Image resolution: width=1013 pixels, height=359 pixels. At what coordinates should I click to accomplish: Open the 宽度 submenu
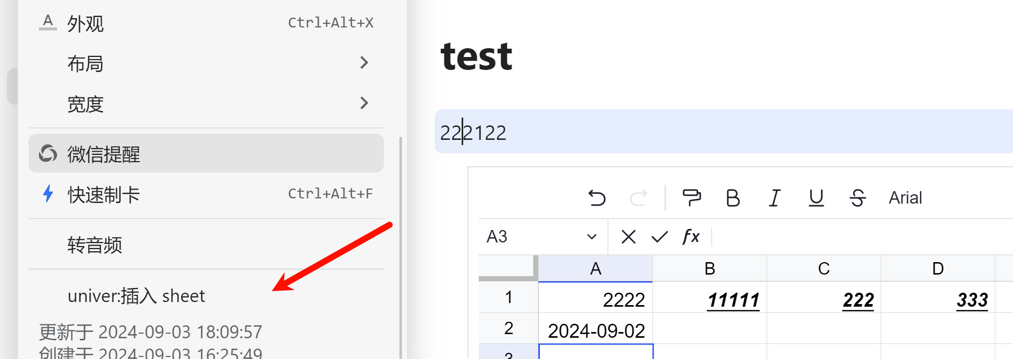pos(206,104)
